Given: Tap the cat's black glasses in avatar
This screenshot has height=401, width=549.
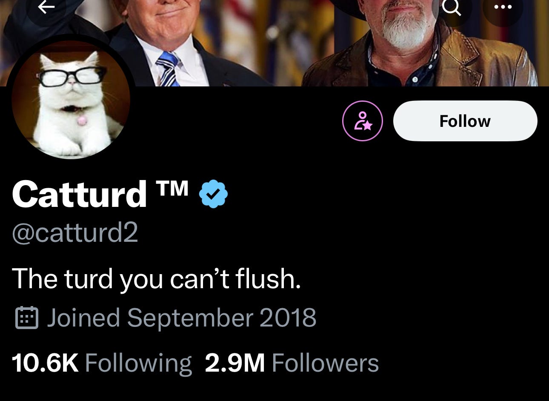Looking at the screenshot, I should (71, 77).
